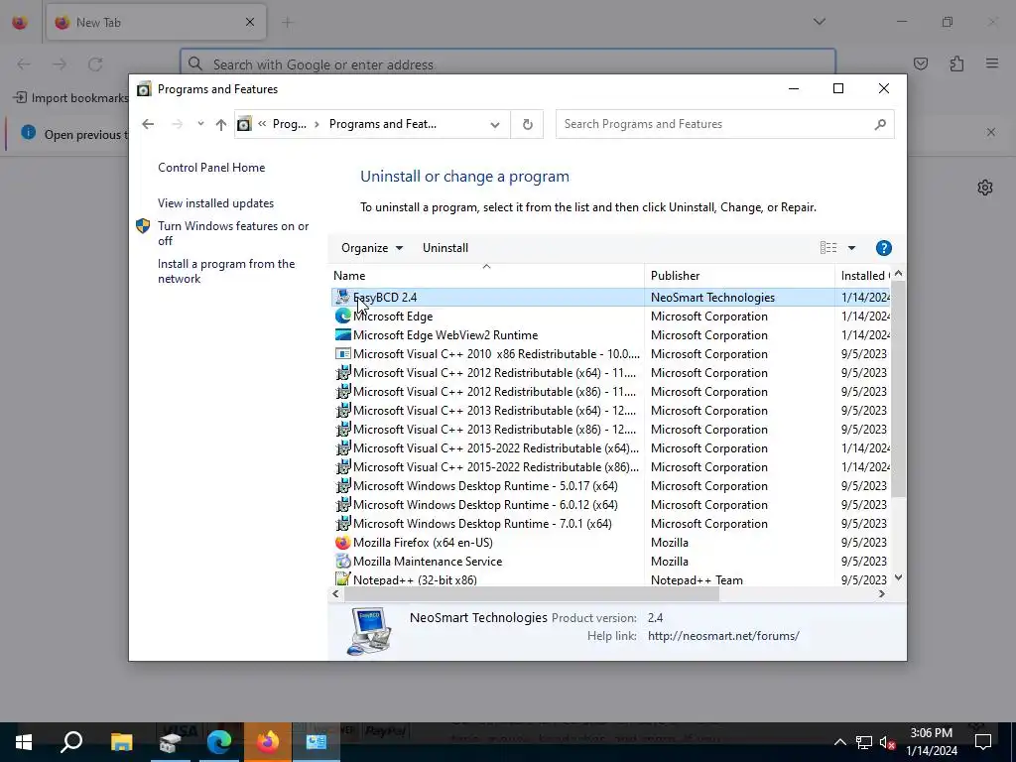This screenshot has width=1016, height=762.
Task: Click the Visual C++ 2010 x86 Redistributable icon
Action: tap(342, 354)
